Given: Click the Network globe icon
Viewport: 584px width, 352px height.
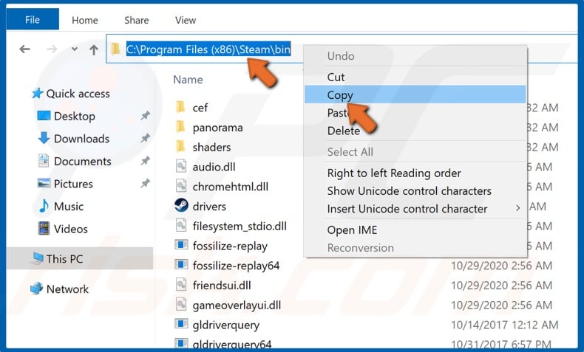Looking at the screenshot, I should coord(37,289).
